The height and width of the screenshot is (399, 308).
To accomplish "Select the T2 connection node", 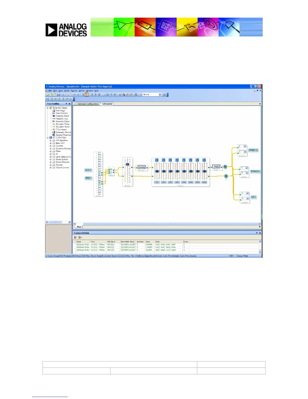I will coord(226,176).
